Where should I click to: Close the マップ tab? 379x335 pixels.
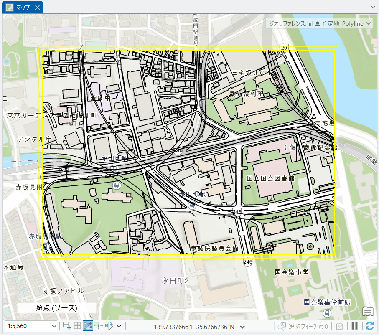tap(38, 8)
